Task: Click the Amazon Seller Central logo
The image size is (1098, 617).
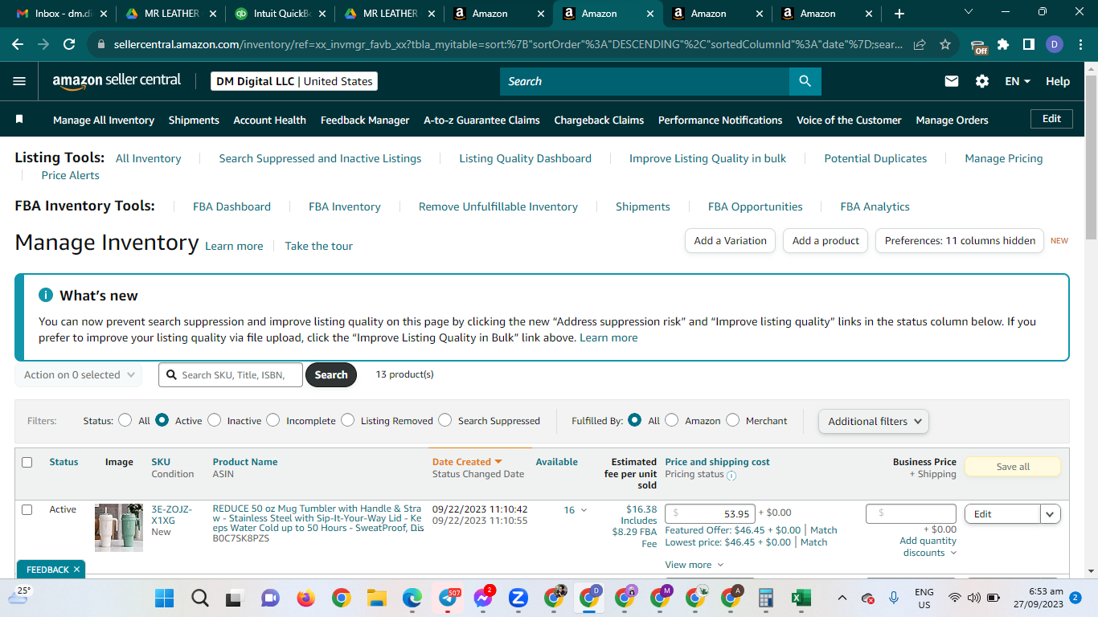Action: [x=117, y=81]
